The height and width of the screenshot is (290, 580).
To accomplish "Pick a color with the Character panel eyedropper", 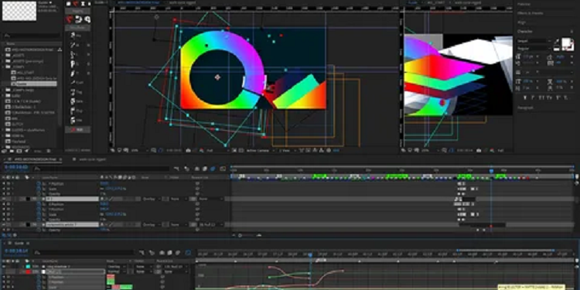I will [556, 41].
